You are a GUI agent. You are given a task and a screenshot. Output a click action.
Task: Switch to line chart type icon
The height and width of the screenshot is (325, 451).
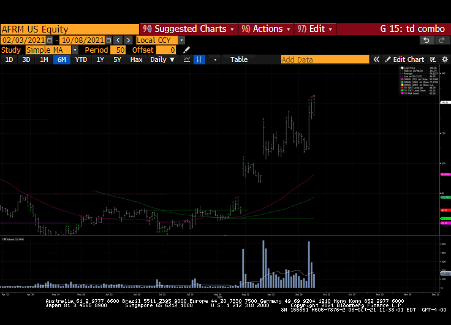(x=187, y=59)
